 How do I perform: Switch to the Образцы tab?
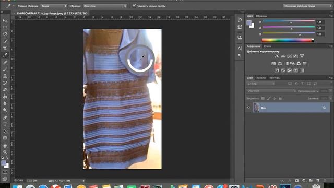pyautogui.click(x=261, y=16)
